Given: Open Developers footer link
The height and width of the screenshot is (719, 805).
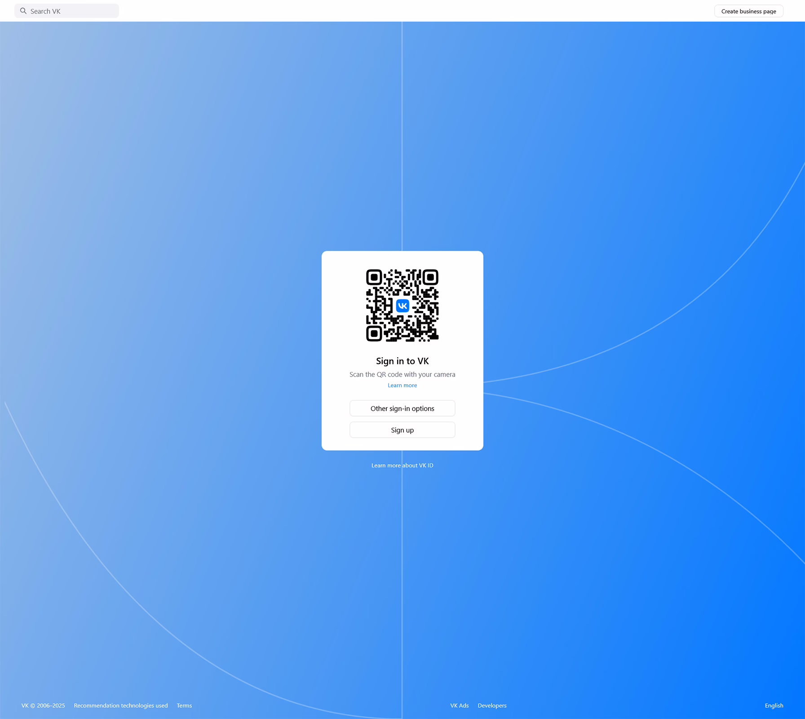Looking at the screenshot, I should tap(492, 706).
